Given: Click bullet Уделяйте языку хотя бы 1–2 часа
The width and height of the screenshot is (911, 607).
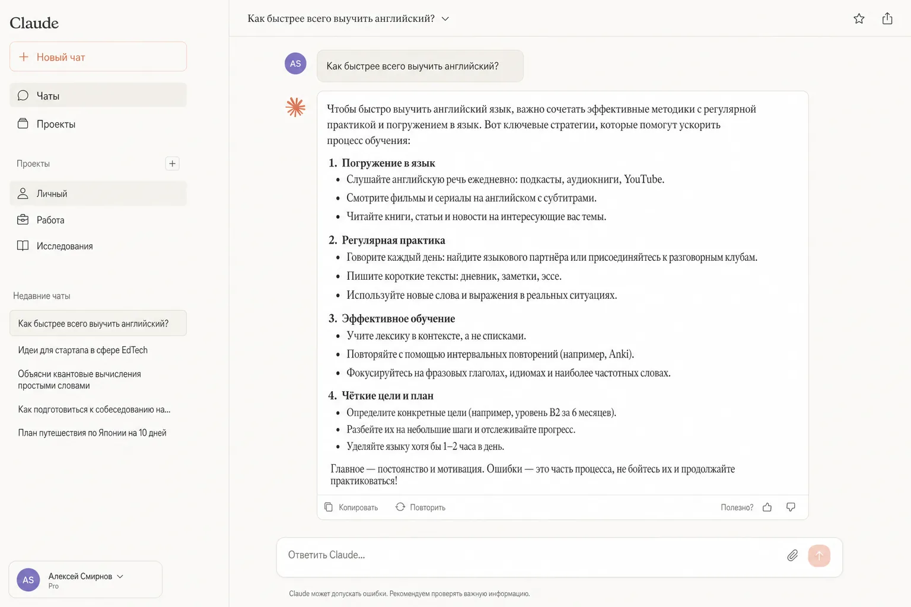Looking at the screenshot, I should (425, 446).
